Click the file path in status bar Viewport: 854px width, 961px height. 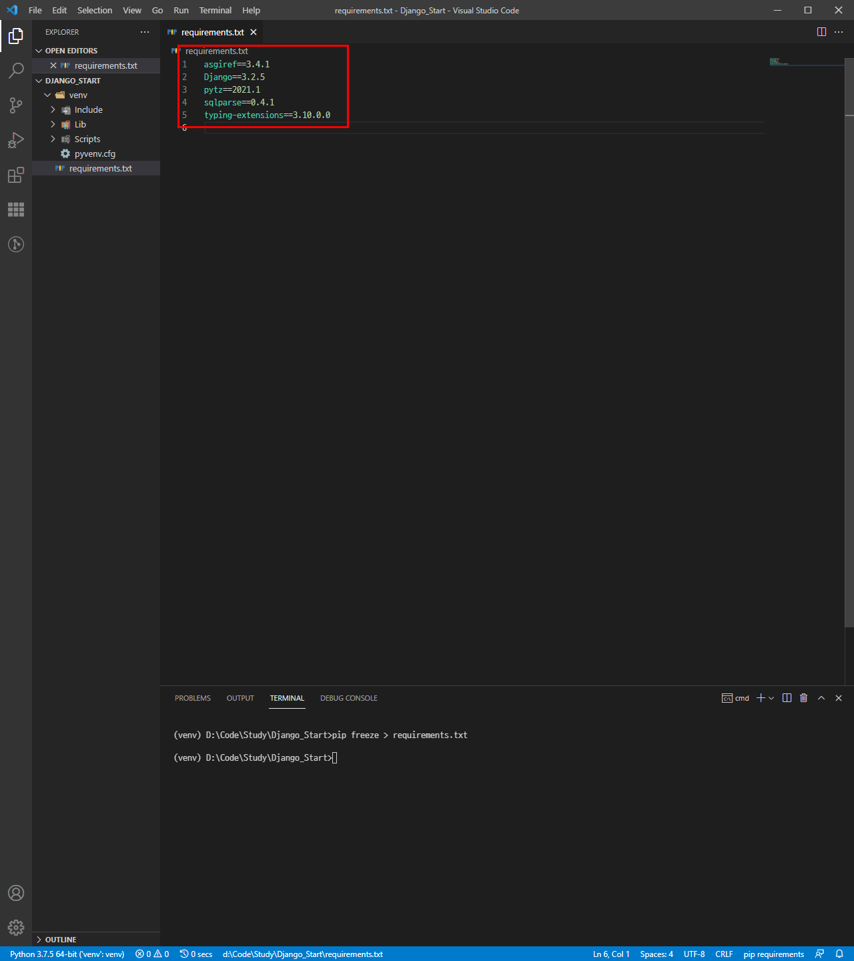(x=303, y=954)
